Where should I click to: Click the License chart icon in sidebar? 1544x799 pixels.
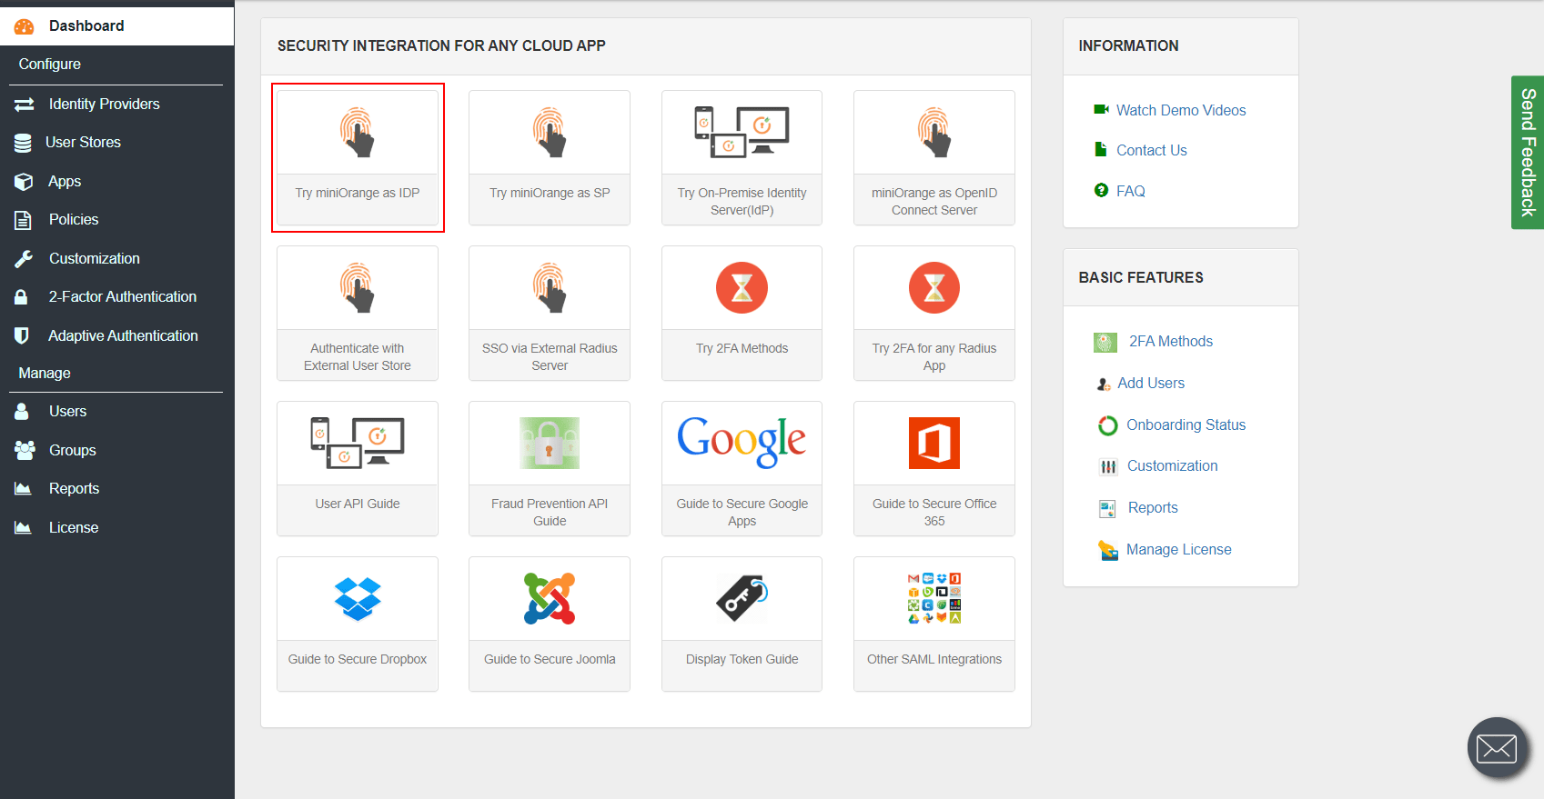click(23, 527)
